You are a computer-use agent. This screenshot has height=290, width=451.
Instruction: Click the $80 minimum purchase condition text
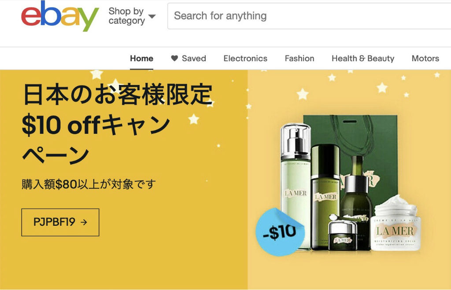89,184
